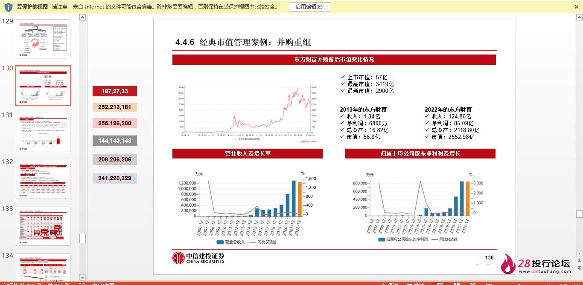Image resolution: width=583 pixels, height=285 pixels.
Task: Click the slide title 4.4.6 经典市值管理案例：并购重组
Action: click(x=243, y=42)
